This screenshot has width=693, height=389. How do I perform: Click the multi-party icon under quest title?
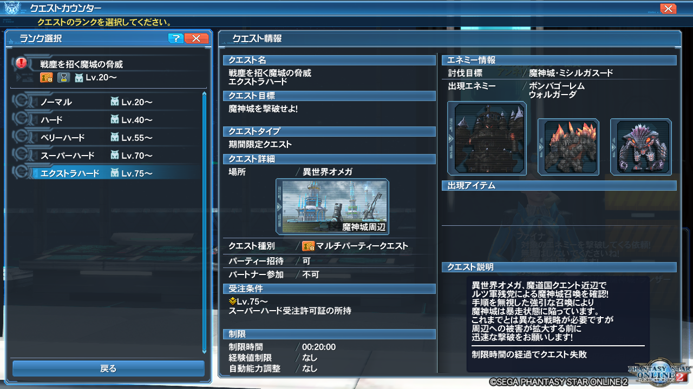tap(47, 78)
